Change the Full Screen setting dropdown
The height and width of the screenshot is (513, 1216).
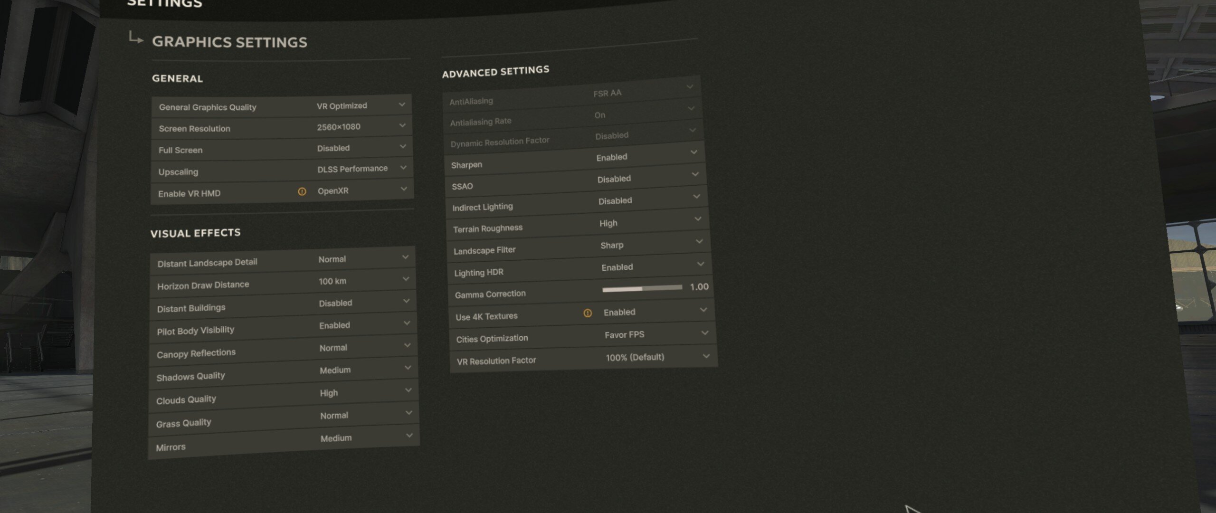362,148
